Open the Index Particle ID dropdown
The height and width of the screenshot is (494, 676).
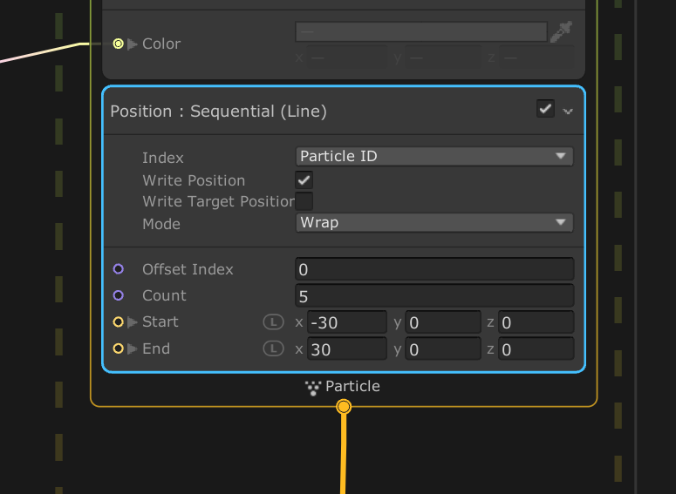click(x=434, y=157)
